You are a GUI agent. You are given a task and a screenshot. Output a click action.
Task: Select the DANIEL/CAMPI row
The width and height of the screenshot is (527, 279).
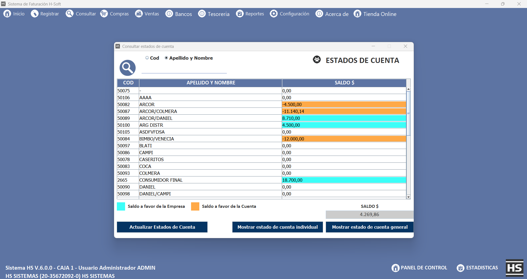[261, 194]
